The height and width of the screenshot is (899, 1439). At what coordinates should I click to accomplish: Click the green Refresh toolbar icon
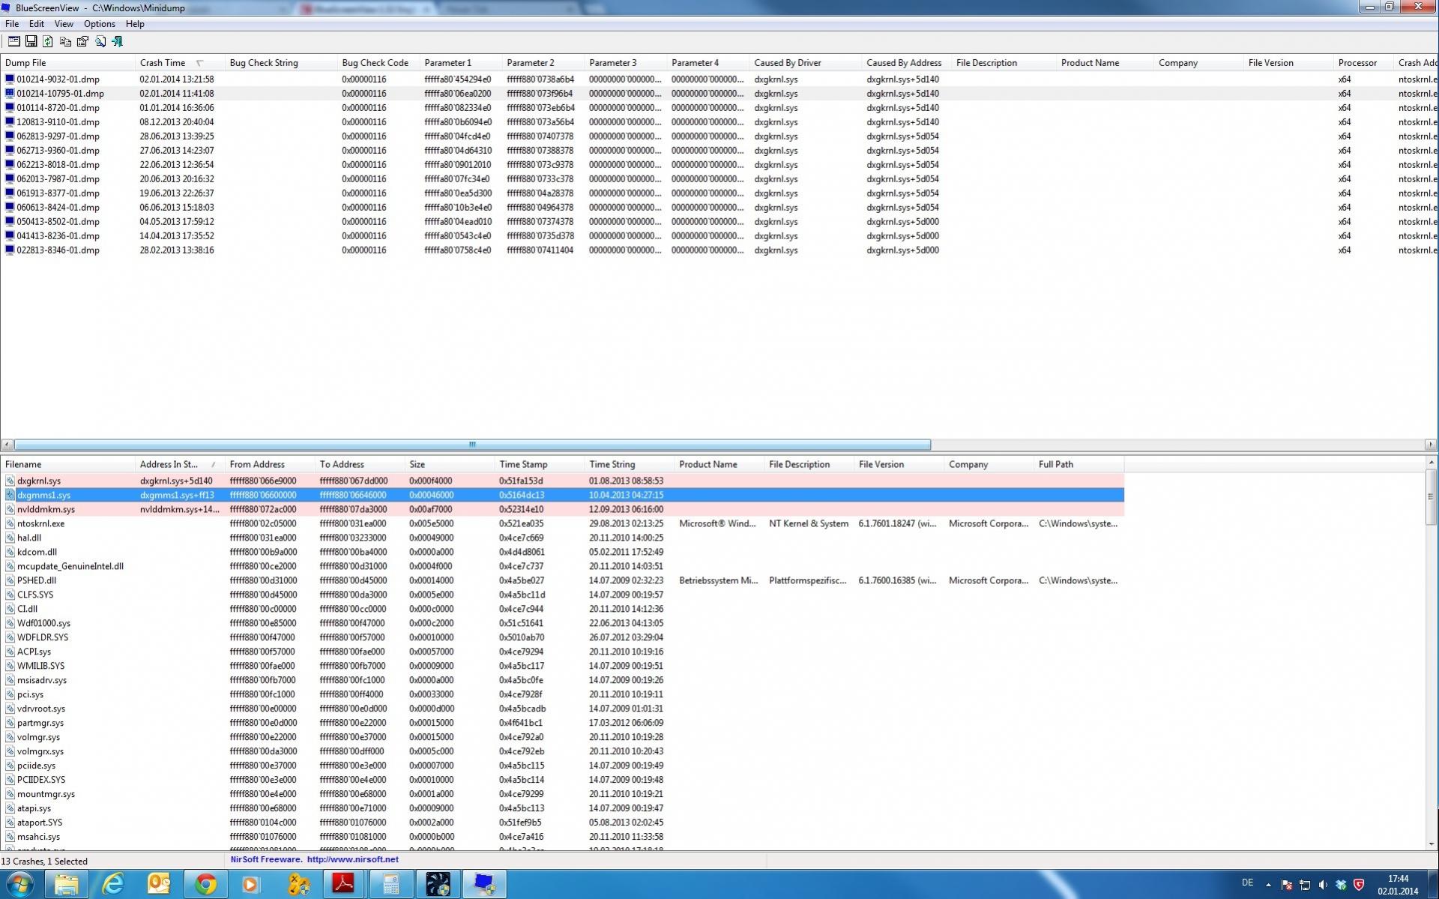point(48,42)
